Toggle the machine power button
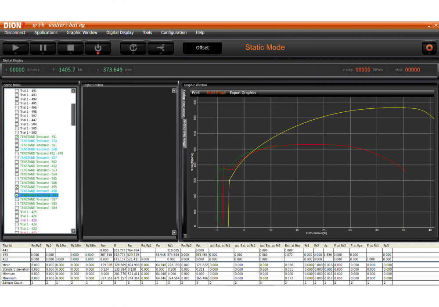439x307 pixels. click(x=98, y=48)
